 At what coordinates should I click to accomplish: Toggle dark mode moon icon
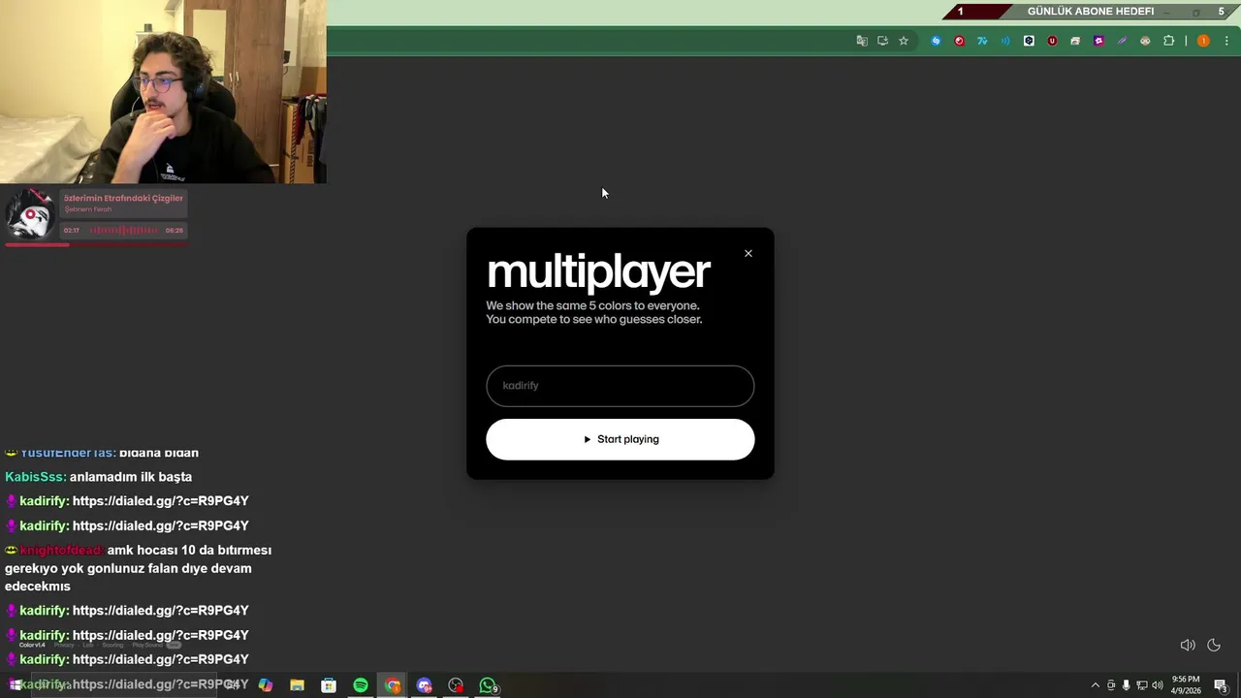tap(1214, 645)
